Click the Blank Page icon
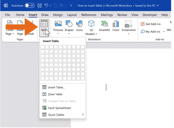The width and height of the screenshot is (174, 128). (x=20, y=23)
